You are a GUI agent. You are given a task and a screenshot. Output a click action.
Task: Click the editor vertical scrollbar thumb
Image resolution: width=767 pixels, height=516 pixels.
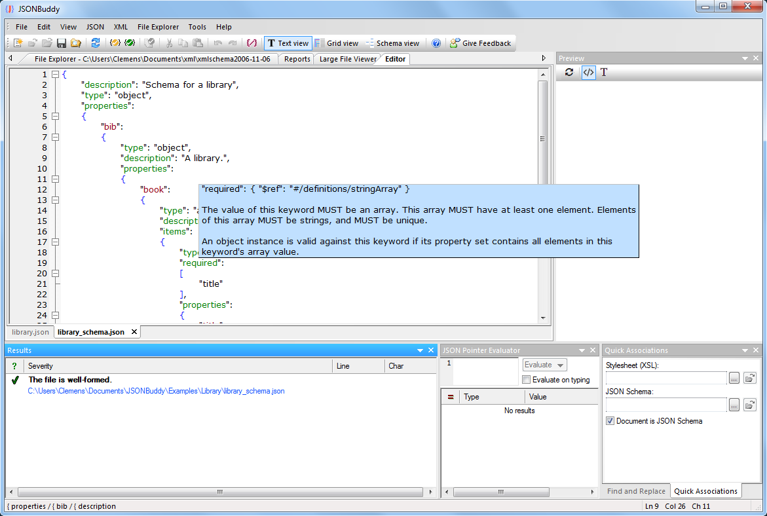click(x=542, y=138)
